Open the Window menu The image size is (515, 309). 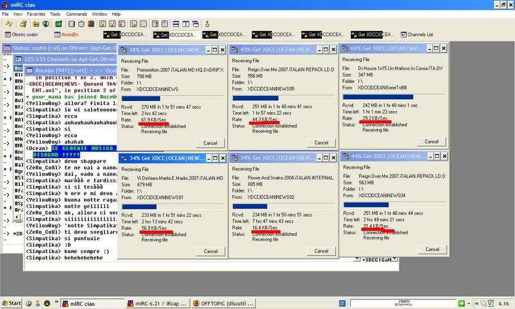pos(98,14)
